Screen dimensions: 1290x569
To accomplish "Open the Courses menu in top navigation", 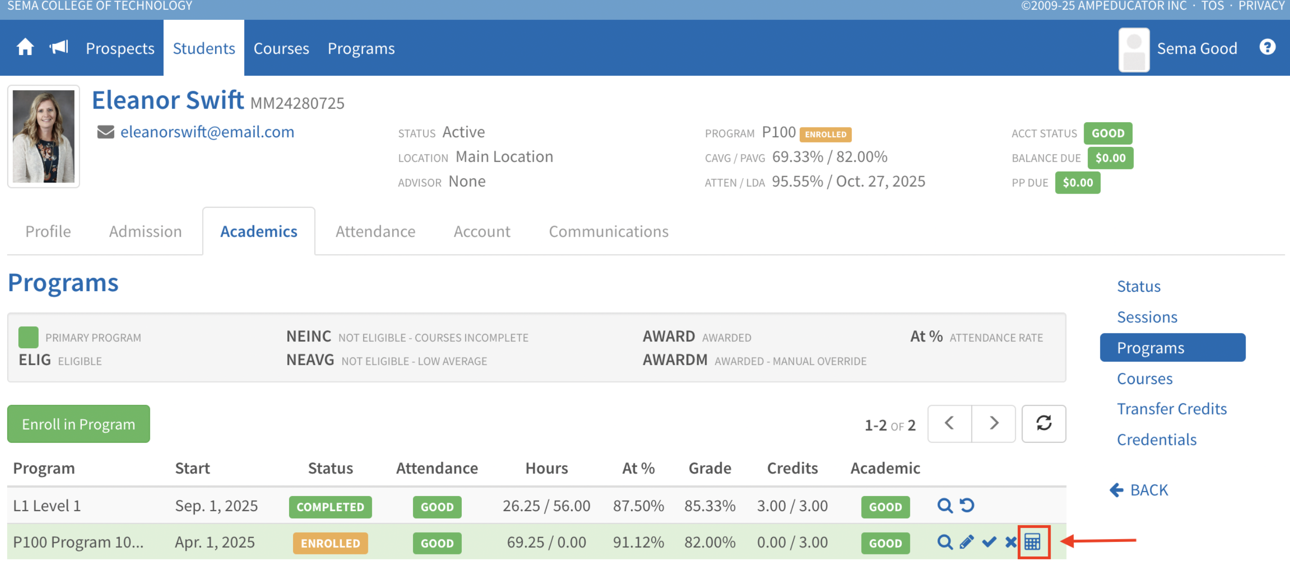I will click(x=281, y=48).
